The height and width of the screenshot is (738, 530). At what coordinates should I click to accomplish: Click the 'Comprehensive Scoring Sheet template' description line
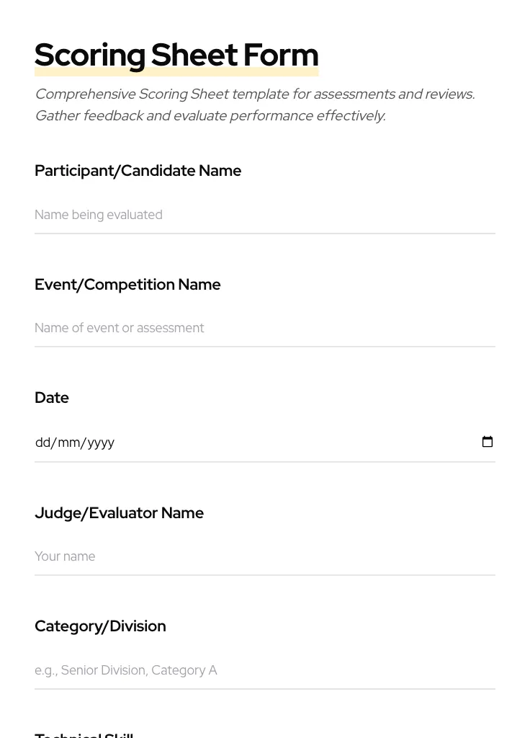tap(254, 94)
